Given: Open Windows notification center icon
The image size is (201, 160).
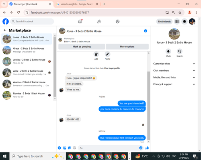Looking at the screenshot, I should pos(195,156).
